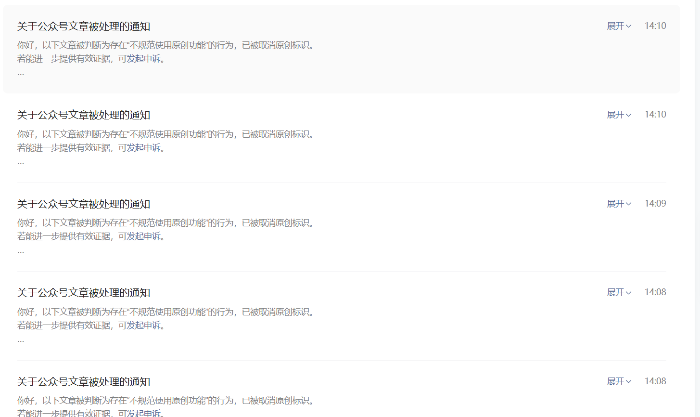Click the body text in the 14:09 notification
The width and height of the screenshot is (700, 417).
tap(167, 223)
